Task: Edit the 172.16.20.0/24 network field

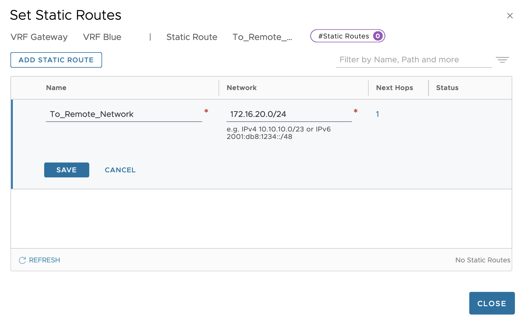Action: [x=289, y=114]
